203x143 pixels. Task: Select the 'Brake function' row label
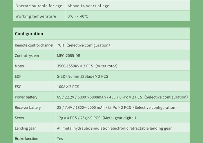point(26,139)
